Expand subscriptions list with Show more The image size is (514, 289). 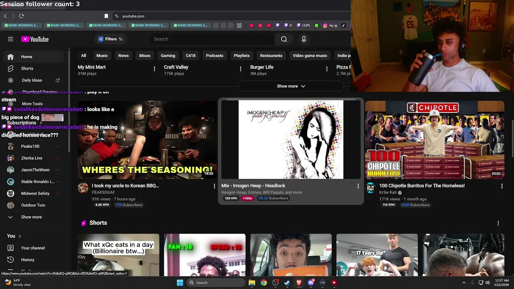pos(32,217)
